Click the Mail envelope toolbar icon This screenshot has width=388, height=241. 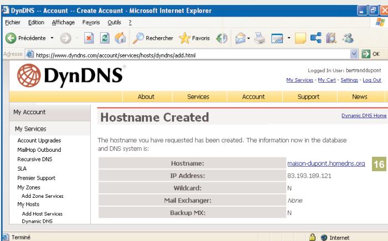click(x=240, y=38)
